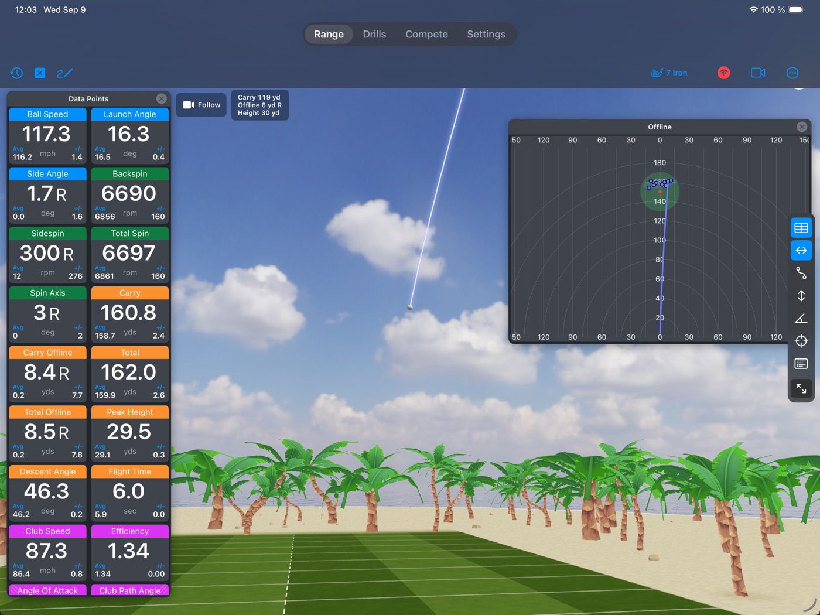Tap the battery indicator in status bar

(797, 10)
